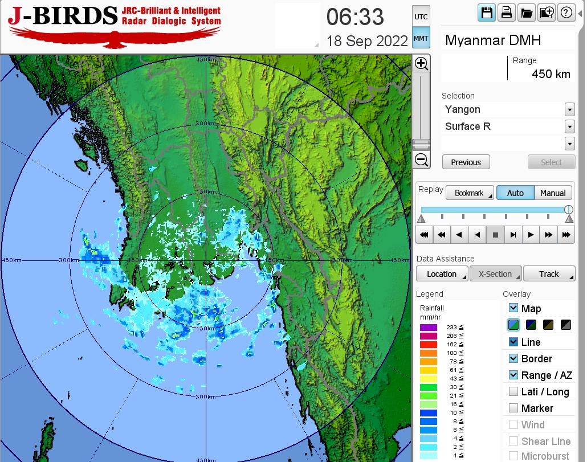Select the dark blue-green map color swatch

click(x=531, y=325)
